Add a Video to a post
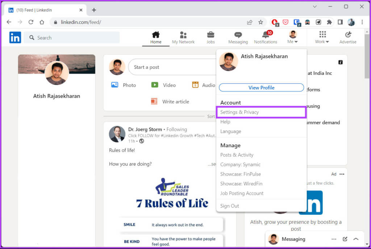This screenshot has height=249, width=371. 163,85
